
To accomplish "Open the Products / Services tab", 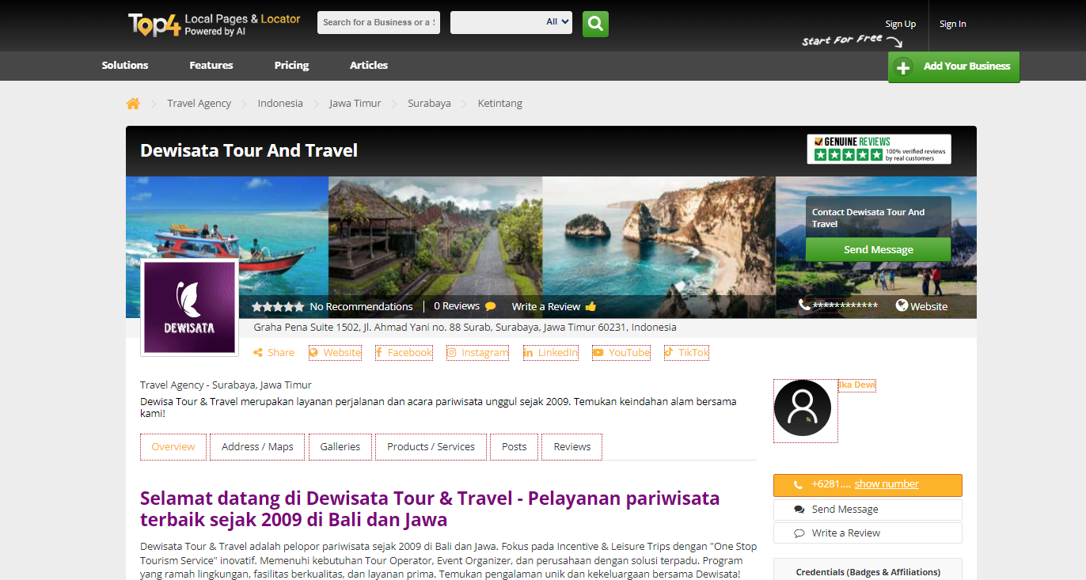I will click(x=431, y=446).
